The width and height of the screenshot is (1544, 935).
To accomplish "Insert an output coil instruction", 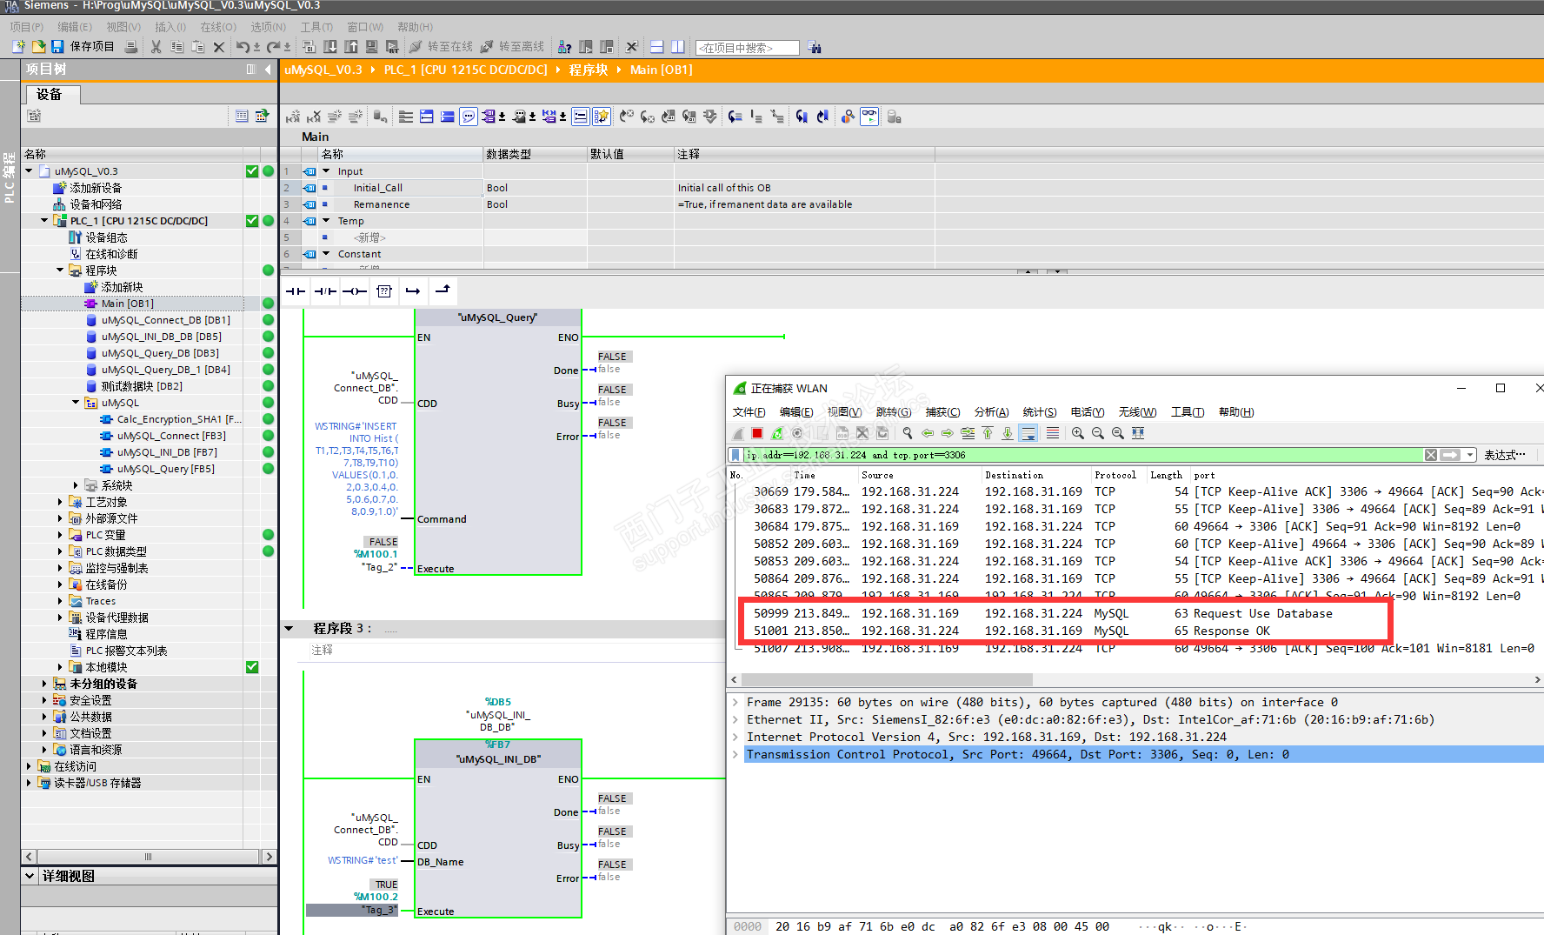I will coord(354,291).
